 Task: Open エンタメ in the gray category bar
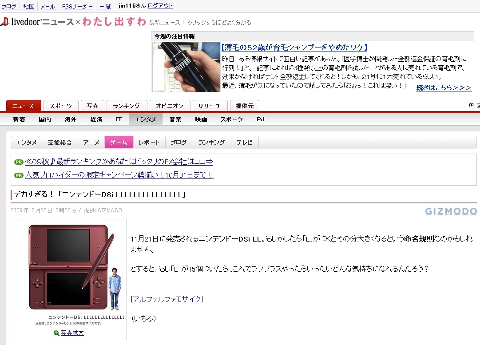point(145,119)
